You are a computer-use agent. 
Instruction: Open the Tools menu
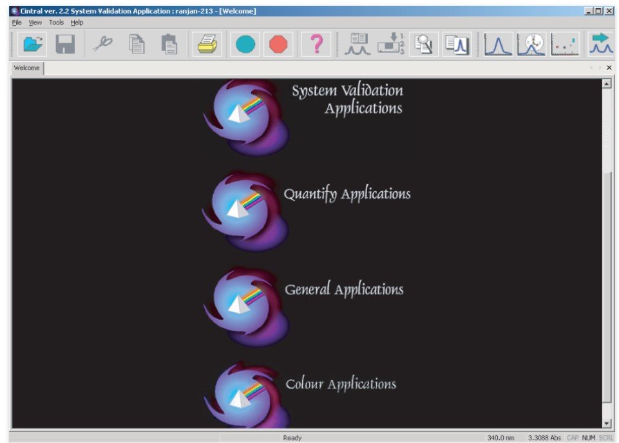coord(55,22)
